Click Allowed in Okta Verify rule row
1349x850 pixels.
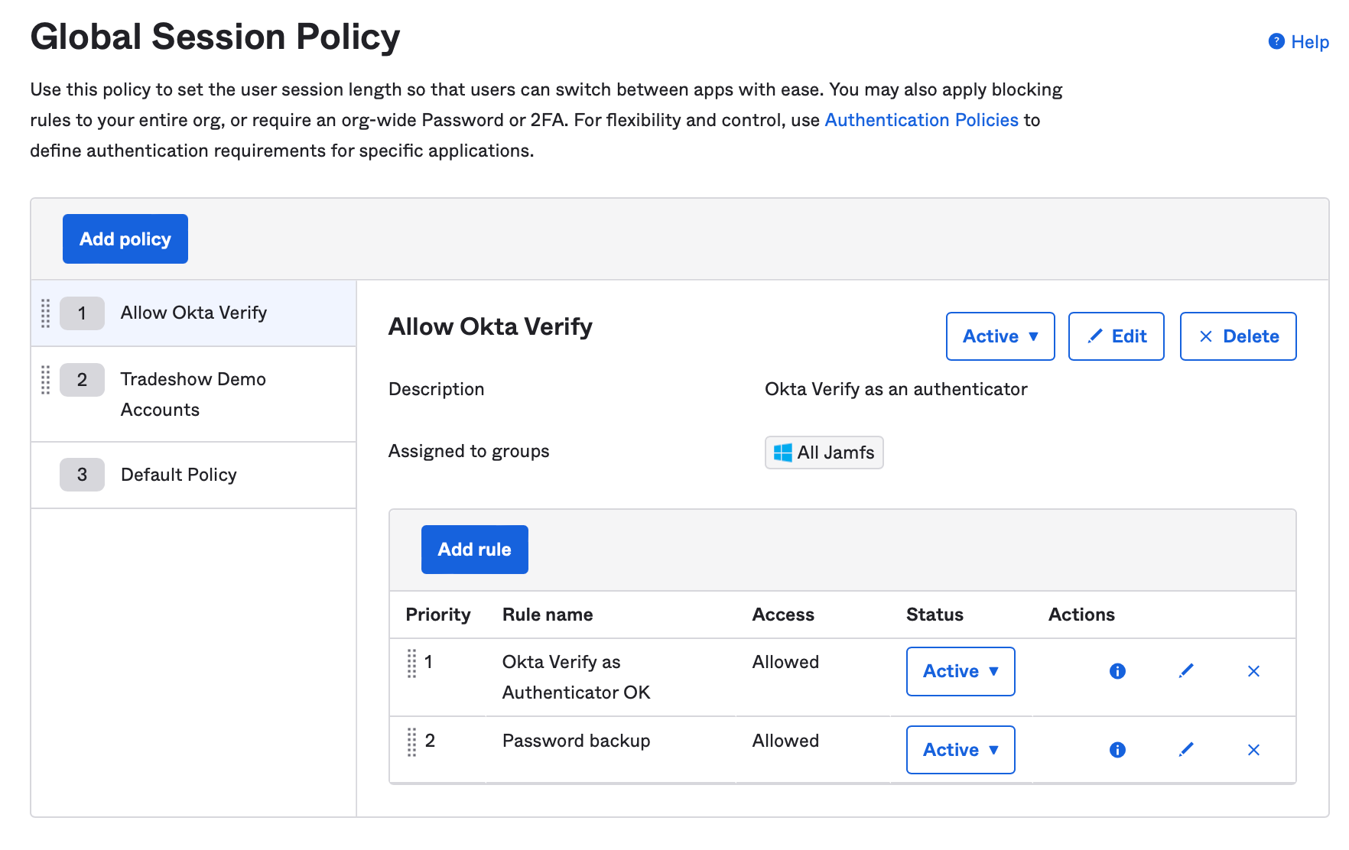click(785, 662)
